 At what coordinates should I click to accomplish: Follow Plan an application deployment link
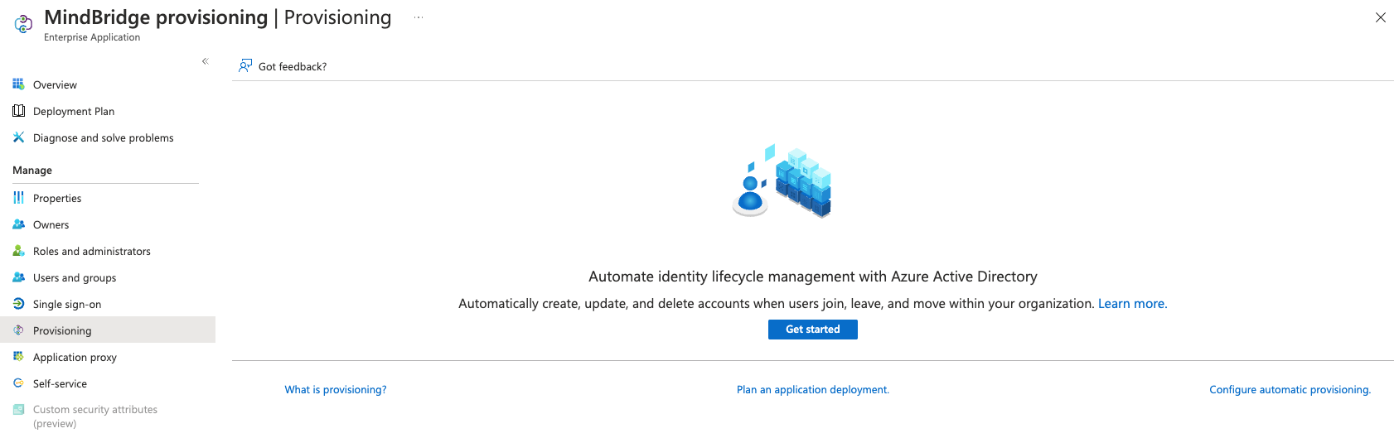pos(812,390)
